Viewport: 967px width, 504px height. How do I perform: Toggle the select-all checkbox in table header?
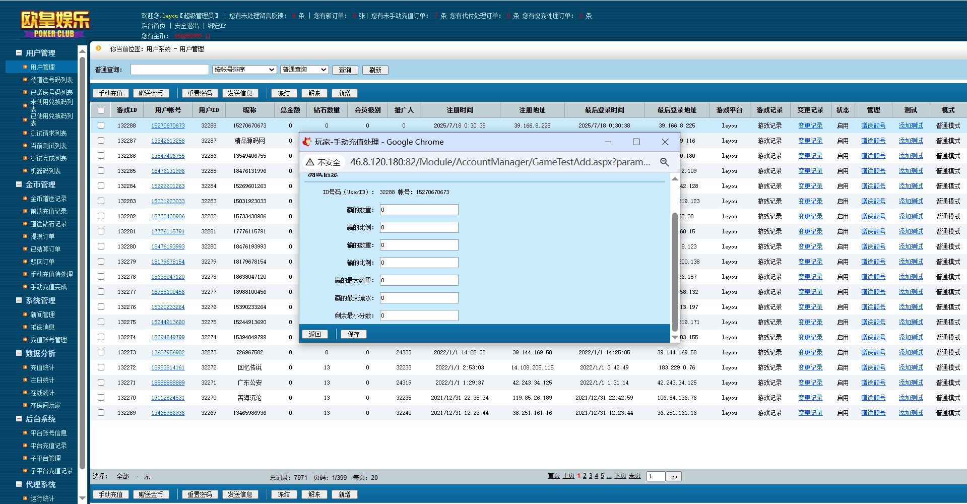pyautogui.click(x=101, y=110)
